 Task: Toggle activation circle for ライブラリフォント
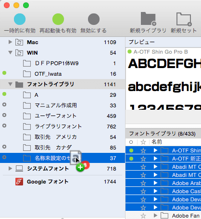click(4, 126)
